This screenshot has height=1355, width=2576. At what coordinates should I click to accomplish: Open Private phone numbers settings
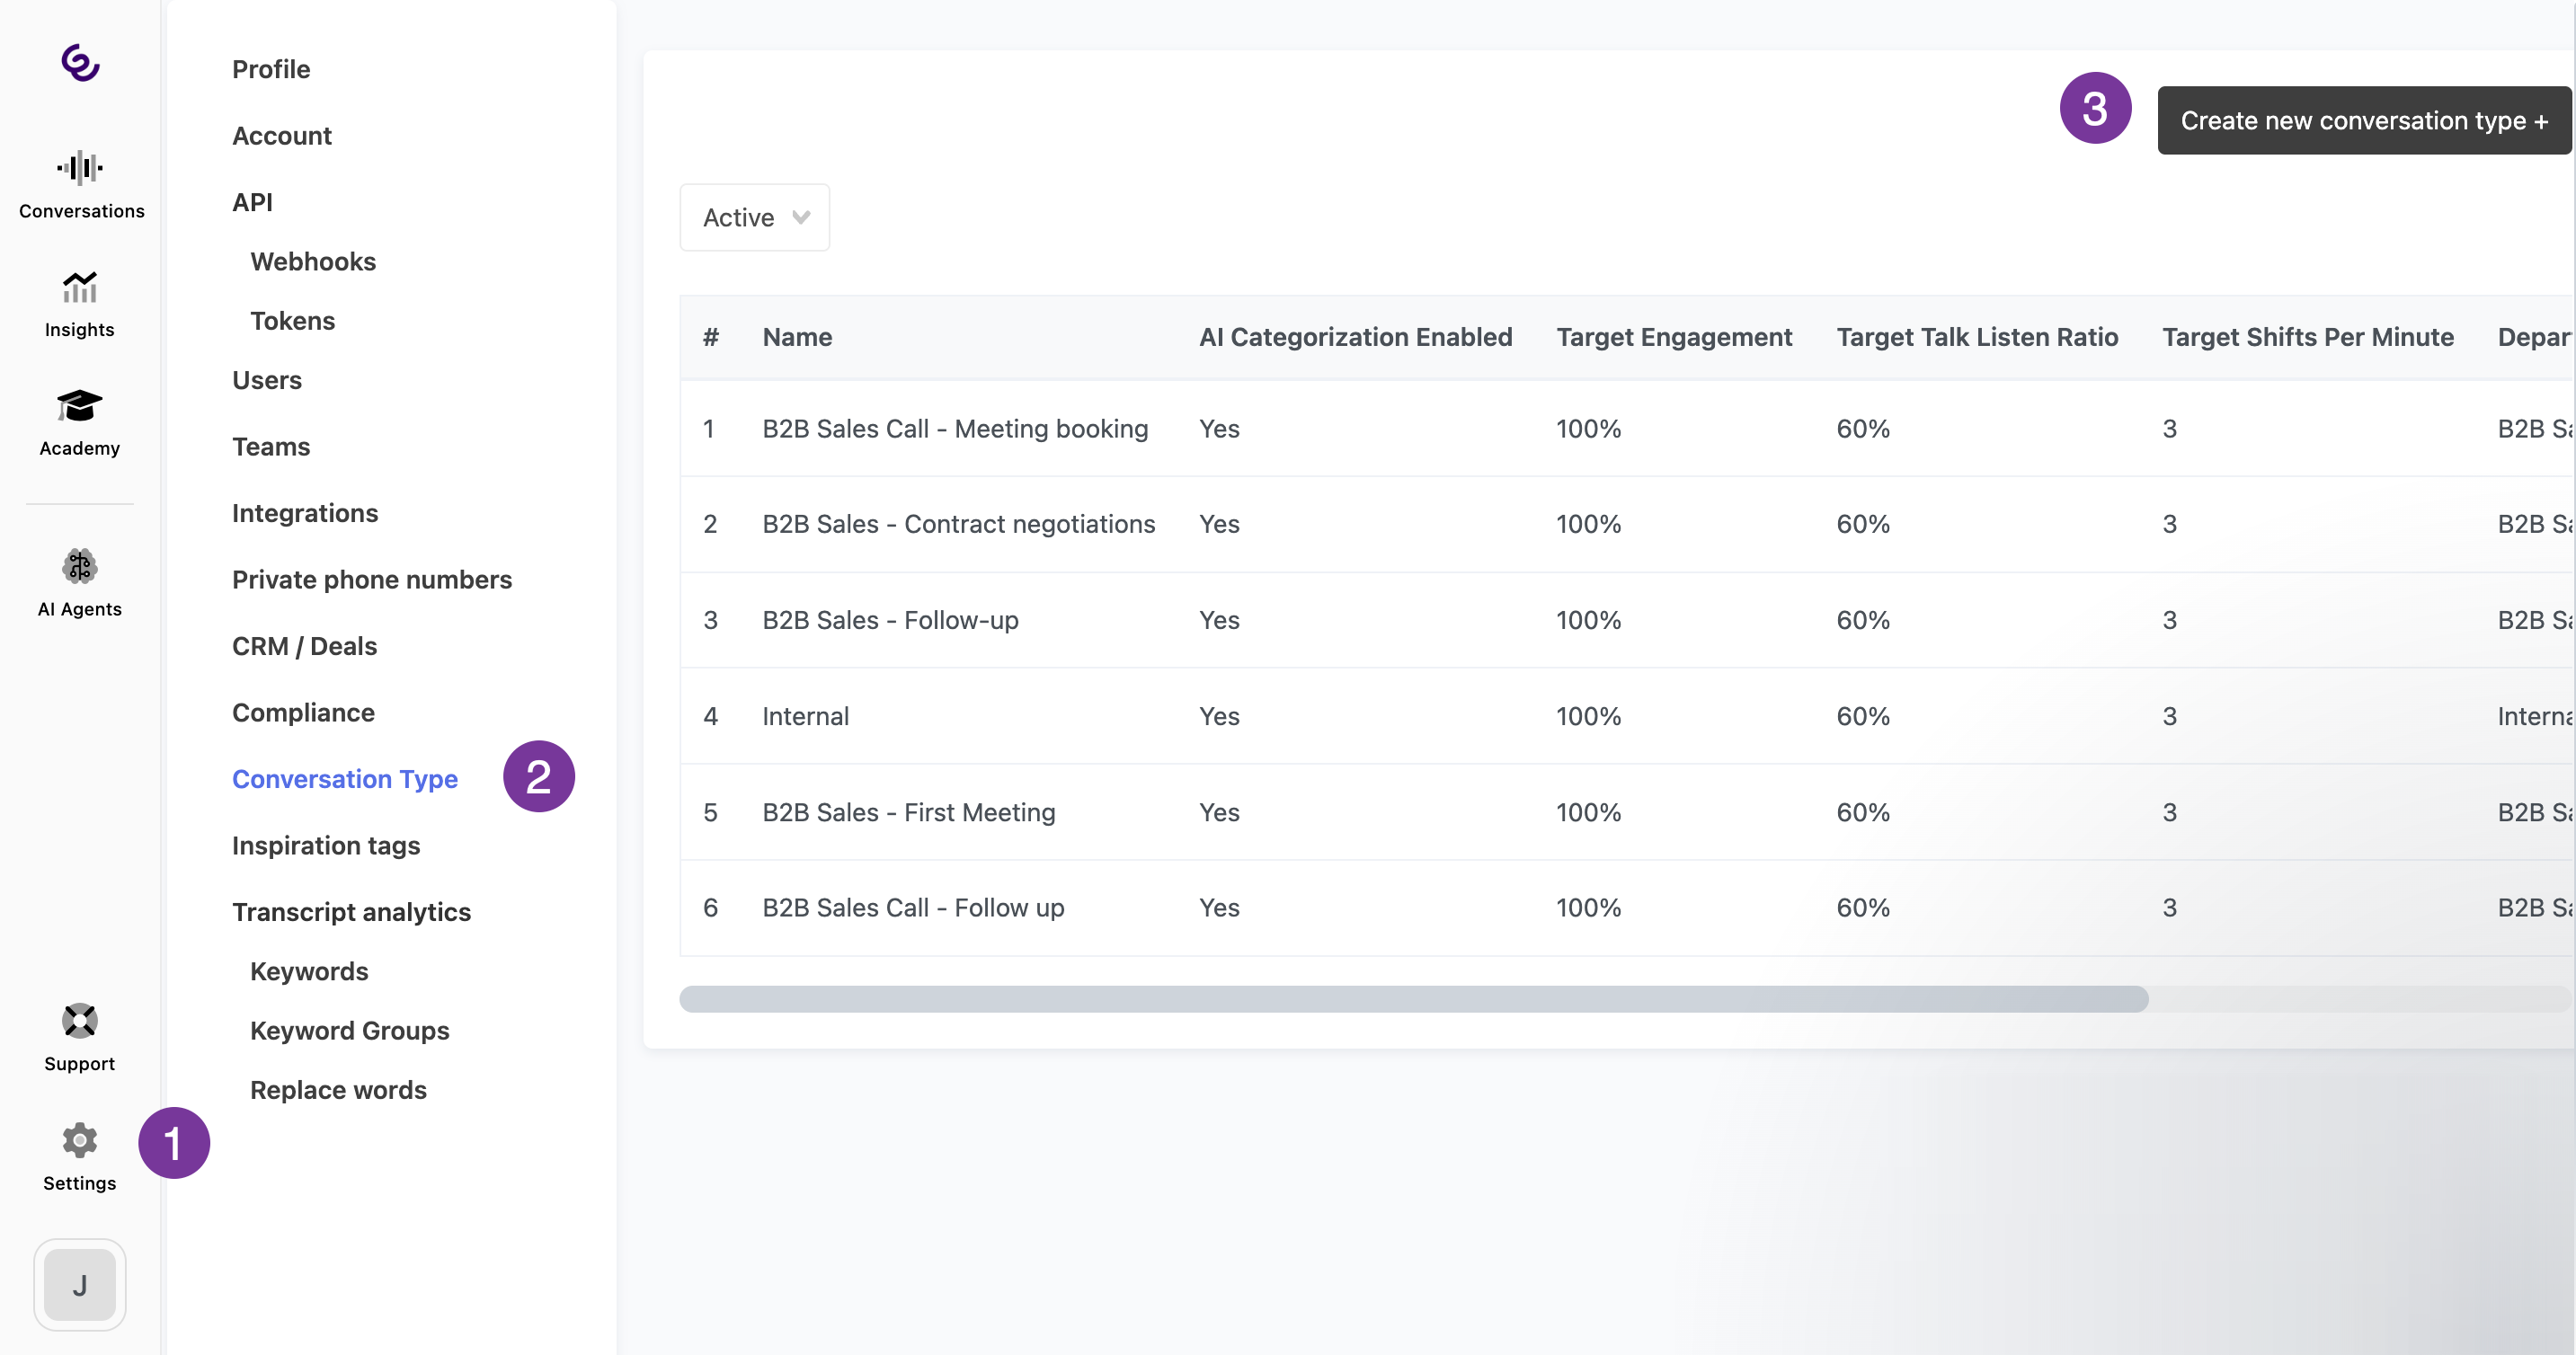click(x=371, y=579)
